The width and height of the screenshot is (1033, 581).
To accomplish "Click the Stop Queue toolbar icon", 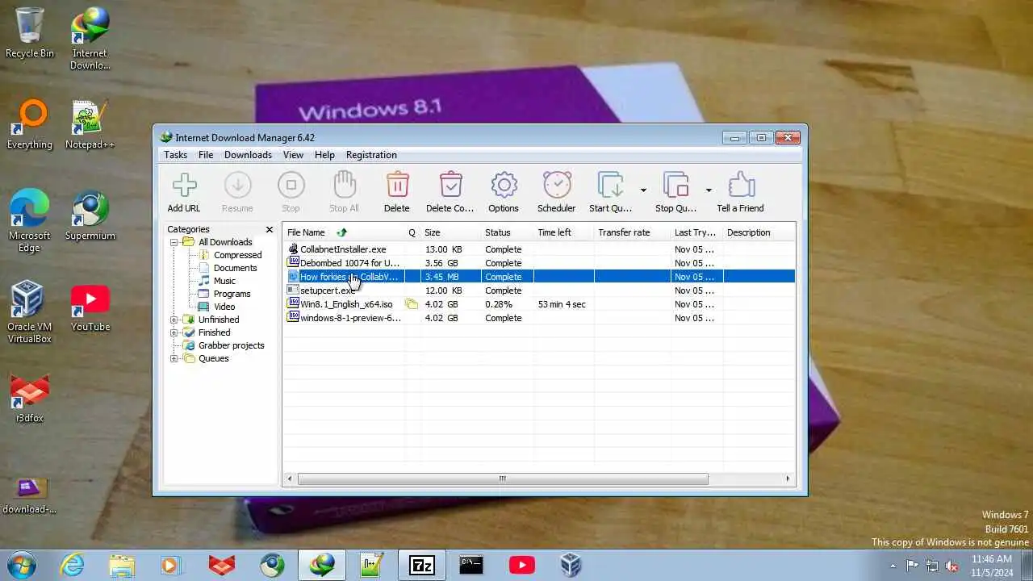I will pyautogui.click(x=675, y=186).
